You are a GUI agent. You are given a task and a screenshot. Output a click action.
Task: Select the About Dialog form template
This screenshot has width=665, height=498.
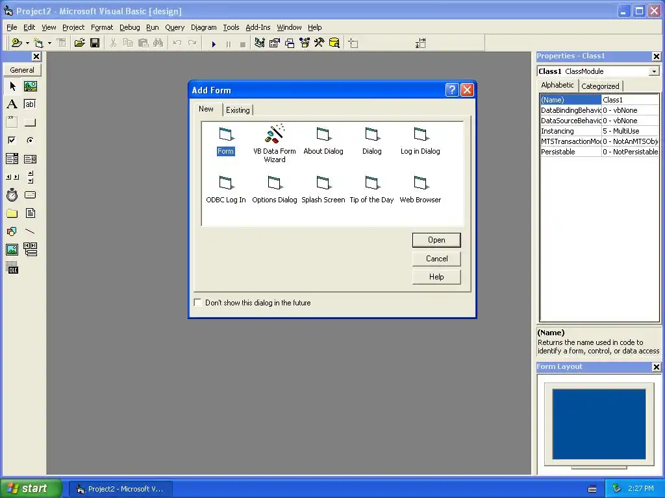(x=323, y=141)
